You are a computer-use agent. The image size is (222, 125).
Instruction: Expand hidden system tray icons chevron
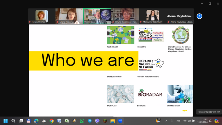coord(166,121)
